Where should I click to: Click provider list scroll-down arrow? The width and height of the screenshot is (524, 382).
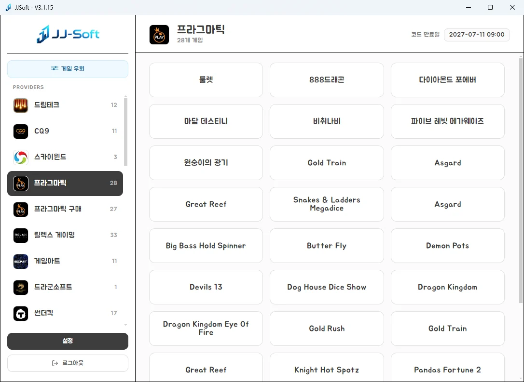pos(125,325)
